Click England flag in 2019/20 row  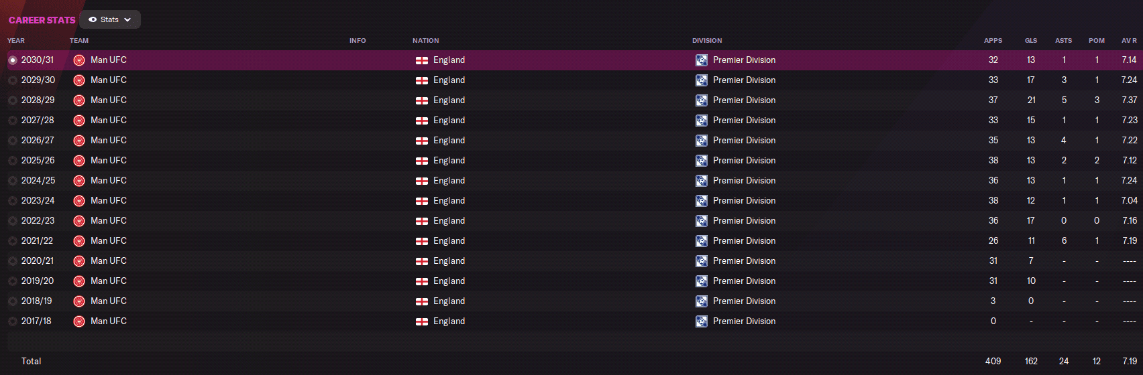(x=422, y=281)
